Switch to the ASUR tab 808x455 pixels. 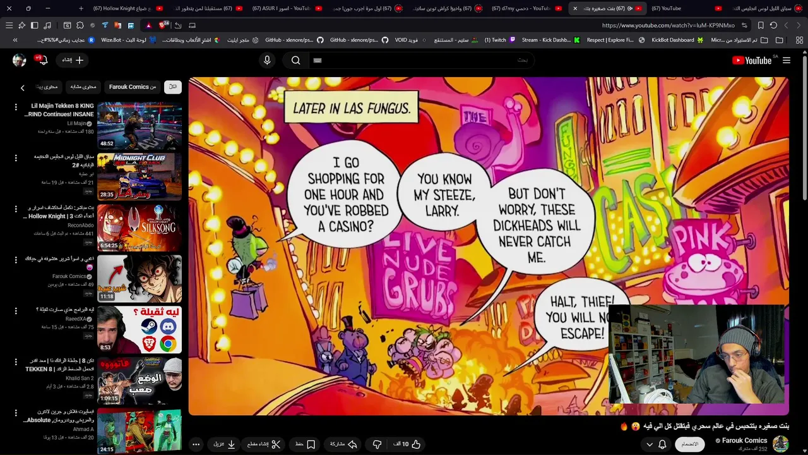(x=287, y=8)
